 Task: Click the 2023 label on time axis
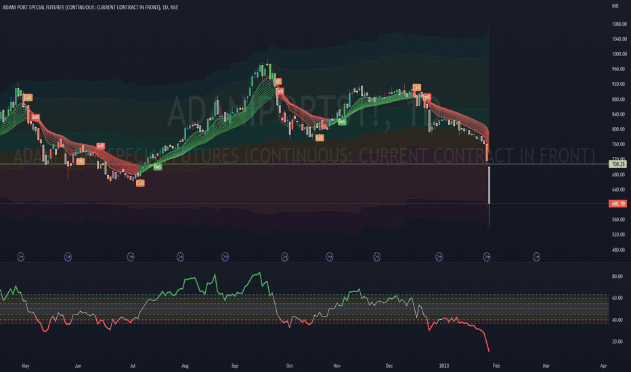coord(444,366)
